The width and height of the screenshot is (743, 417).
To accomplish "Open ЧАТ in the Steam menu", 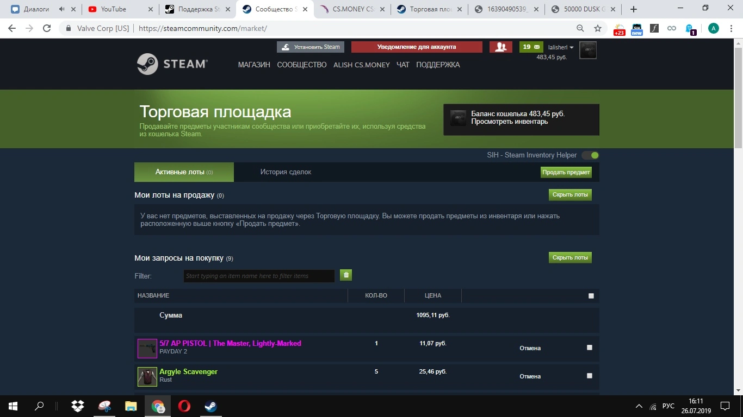I will (403, 65).
